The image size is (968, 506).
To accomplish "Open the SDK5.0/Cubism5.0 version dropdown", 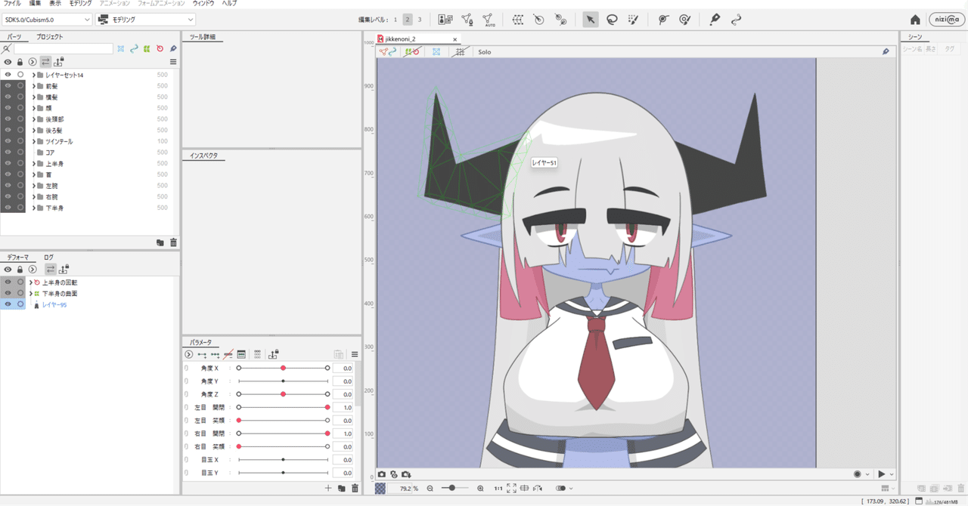I will [47, 19].
